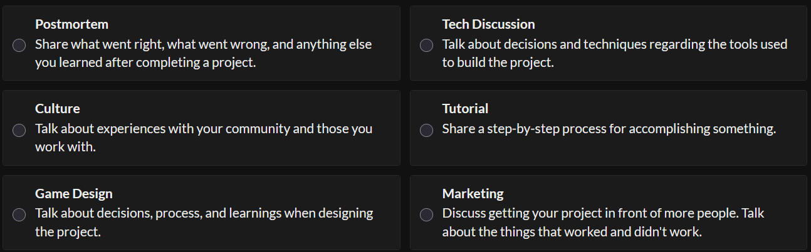Click empty space below Tutorial description in its card
Viewport: 811px width, 252px height.
608,150
